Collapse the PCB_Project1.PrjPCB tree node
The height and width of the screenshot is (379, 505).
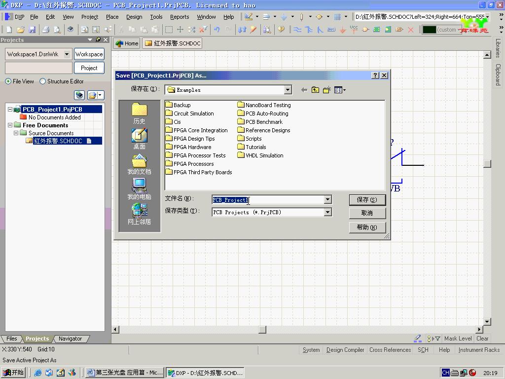10,109
